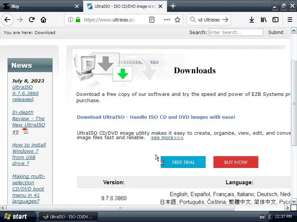This screenshot has width=297, height=222.
Task: Click the horizontal scrollbar thumb
Action: tap(120, 208)
